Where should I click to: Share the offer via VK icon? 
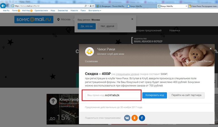coord(127,118)
